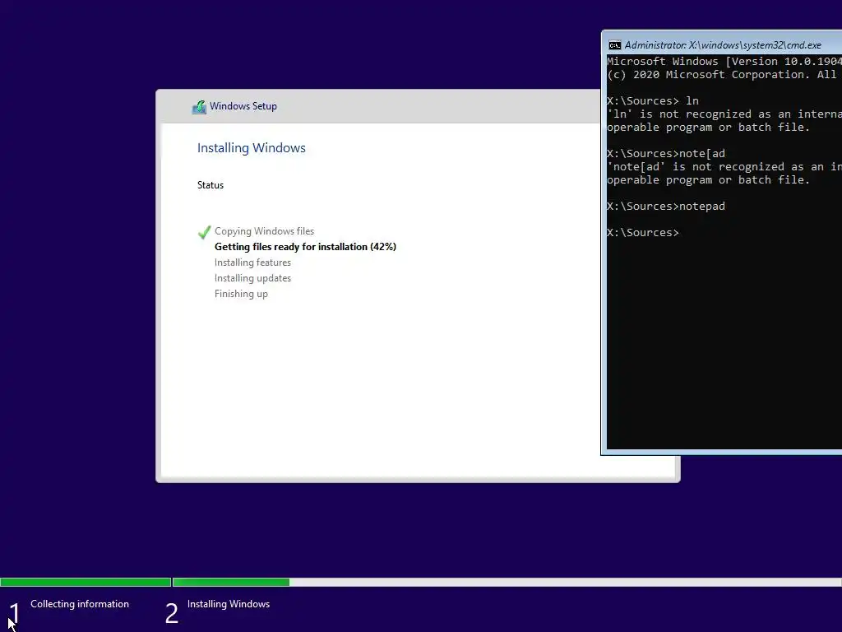Click the Microsoft Windows version line in cmd

pyautogui.click(x=724, y=61)
